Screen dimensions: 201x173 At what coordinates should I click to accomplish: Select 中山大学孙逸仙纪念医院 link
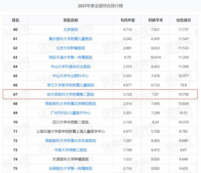tap(70, 66)
